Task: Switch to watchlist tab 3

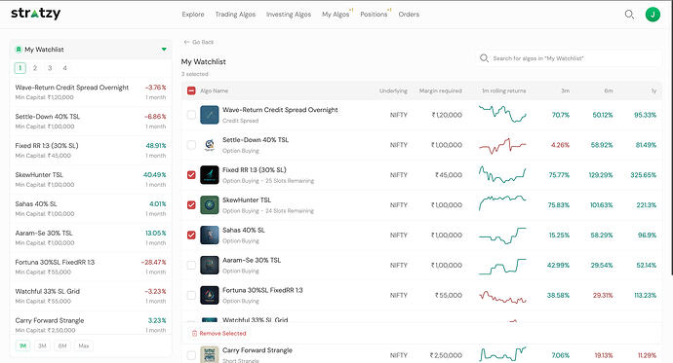Action: pyautogui.click(x=50, y=67)
